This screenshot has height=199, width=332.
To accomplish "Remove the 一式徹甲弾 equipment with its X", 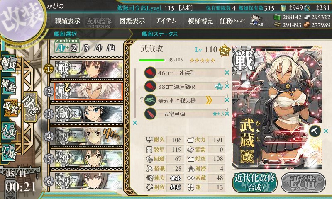I will [227, 114].
